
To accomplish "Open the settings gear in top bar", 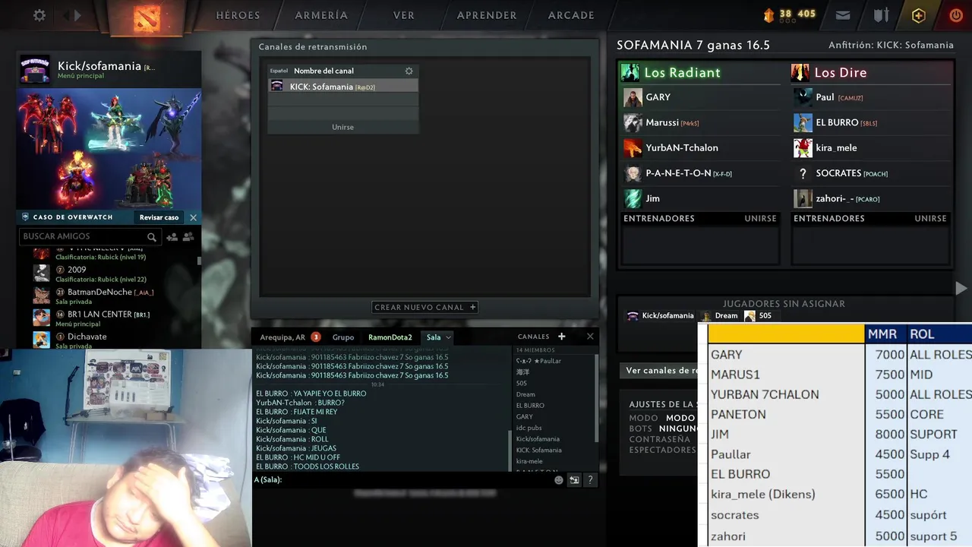I will (39, 15).
